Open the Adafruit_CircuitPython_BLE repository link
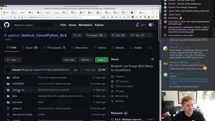The width and height of the screenshot is (215, 121). [44, 35]
